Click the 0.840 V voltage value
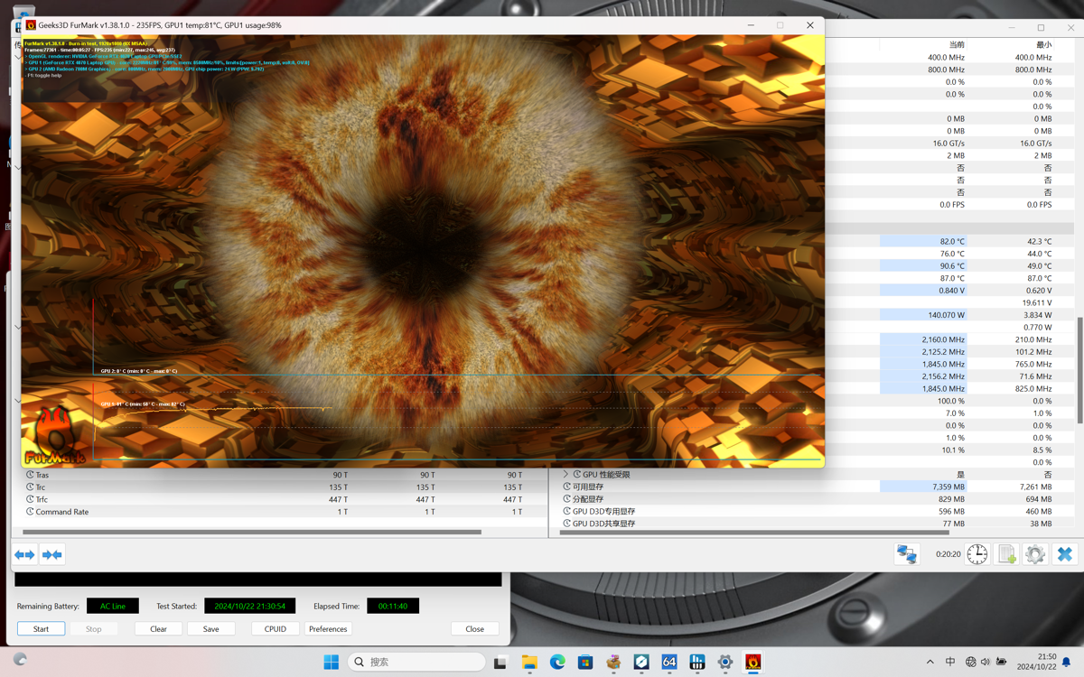The image size is (1084, 677). [x=952, y=291]
